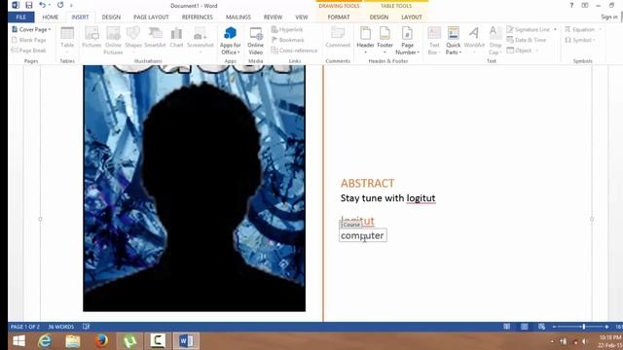The width and height of the screenshot is (623, 350).
Task: Insert an Online Video
Action: (x=255, y=41)
